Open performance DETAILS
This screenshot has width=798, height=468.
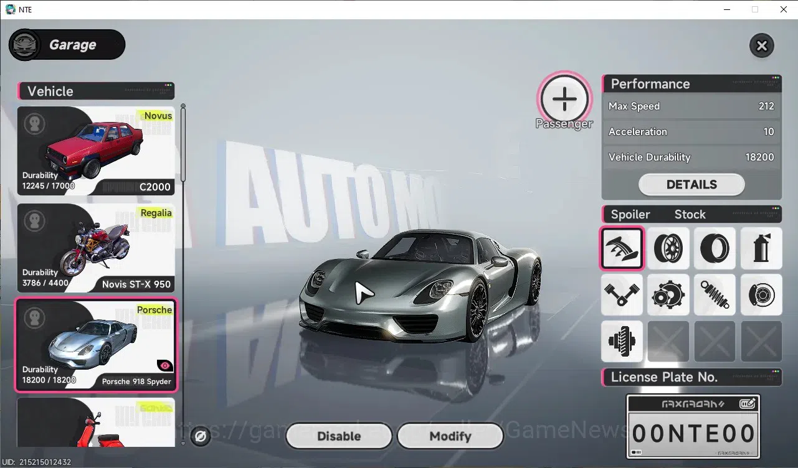point(691,185)
